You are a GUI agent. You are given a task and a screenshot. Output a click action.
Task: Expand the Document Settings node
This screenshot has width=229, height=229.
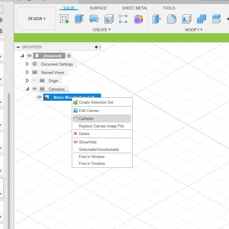[x=27, y=64]
